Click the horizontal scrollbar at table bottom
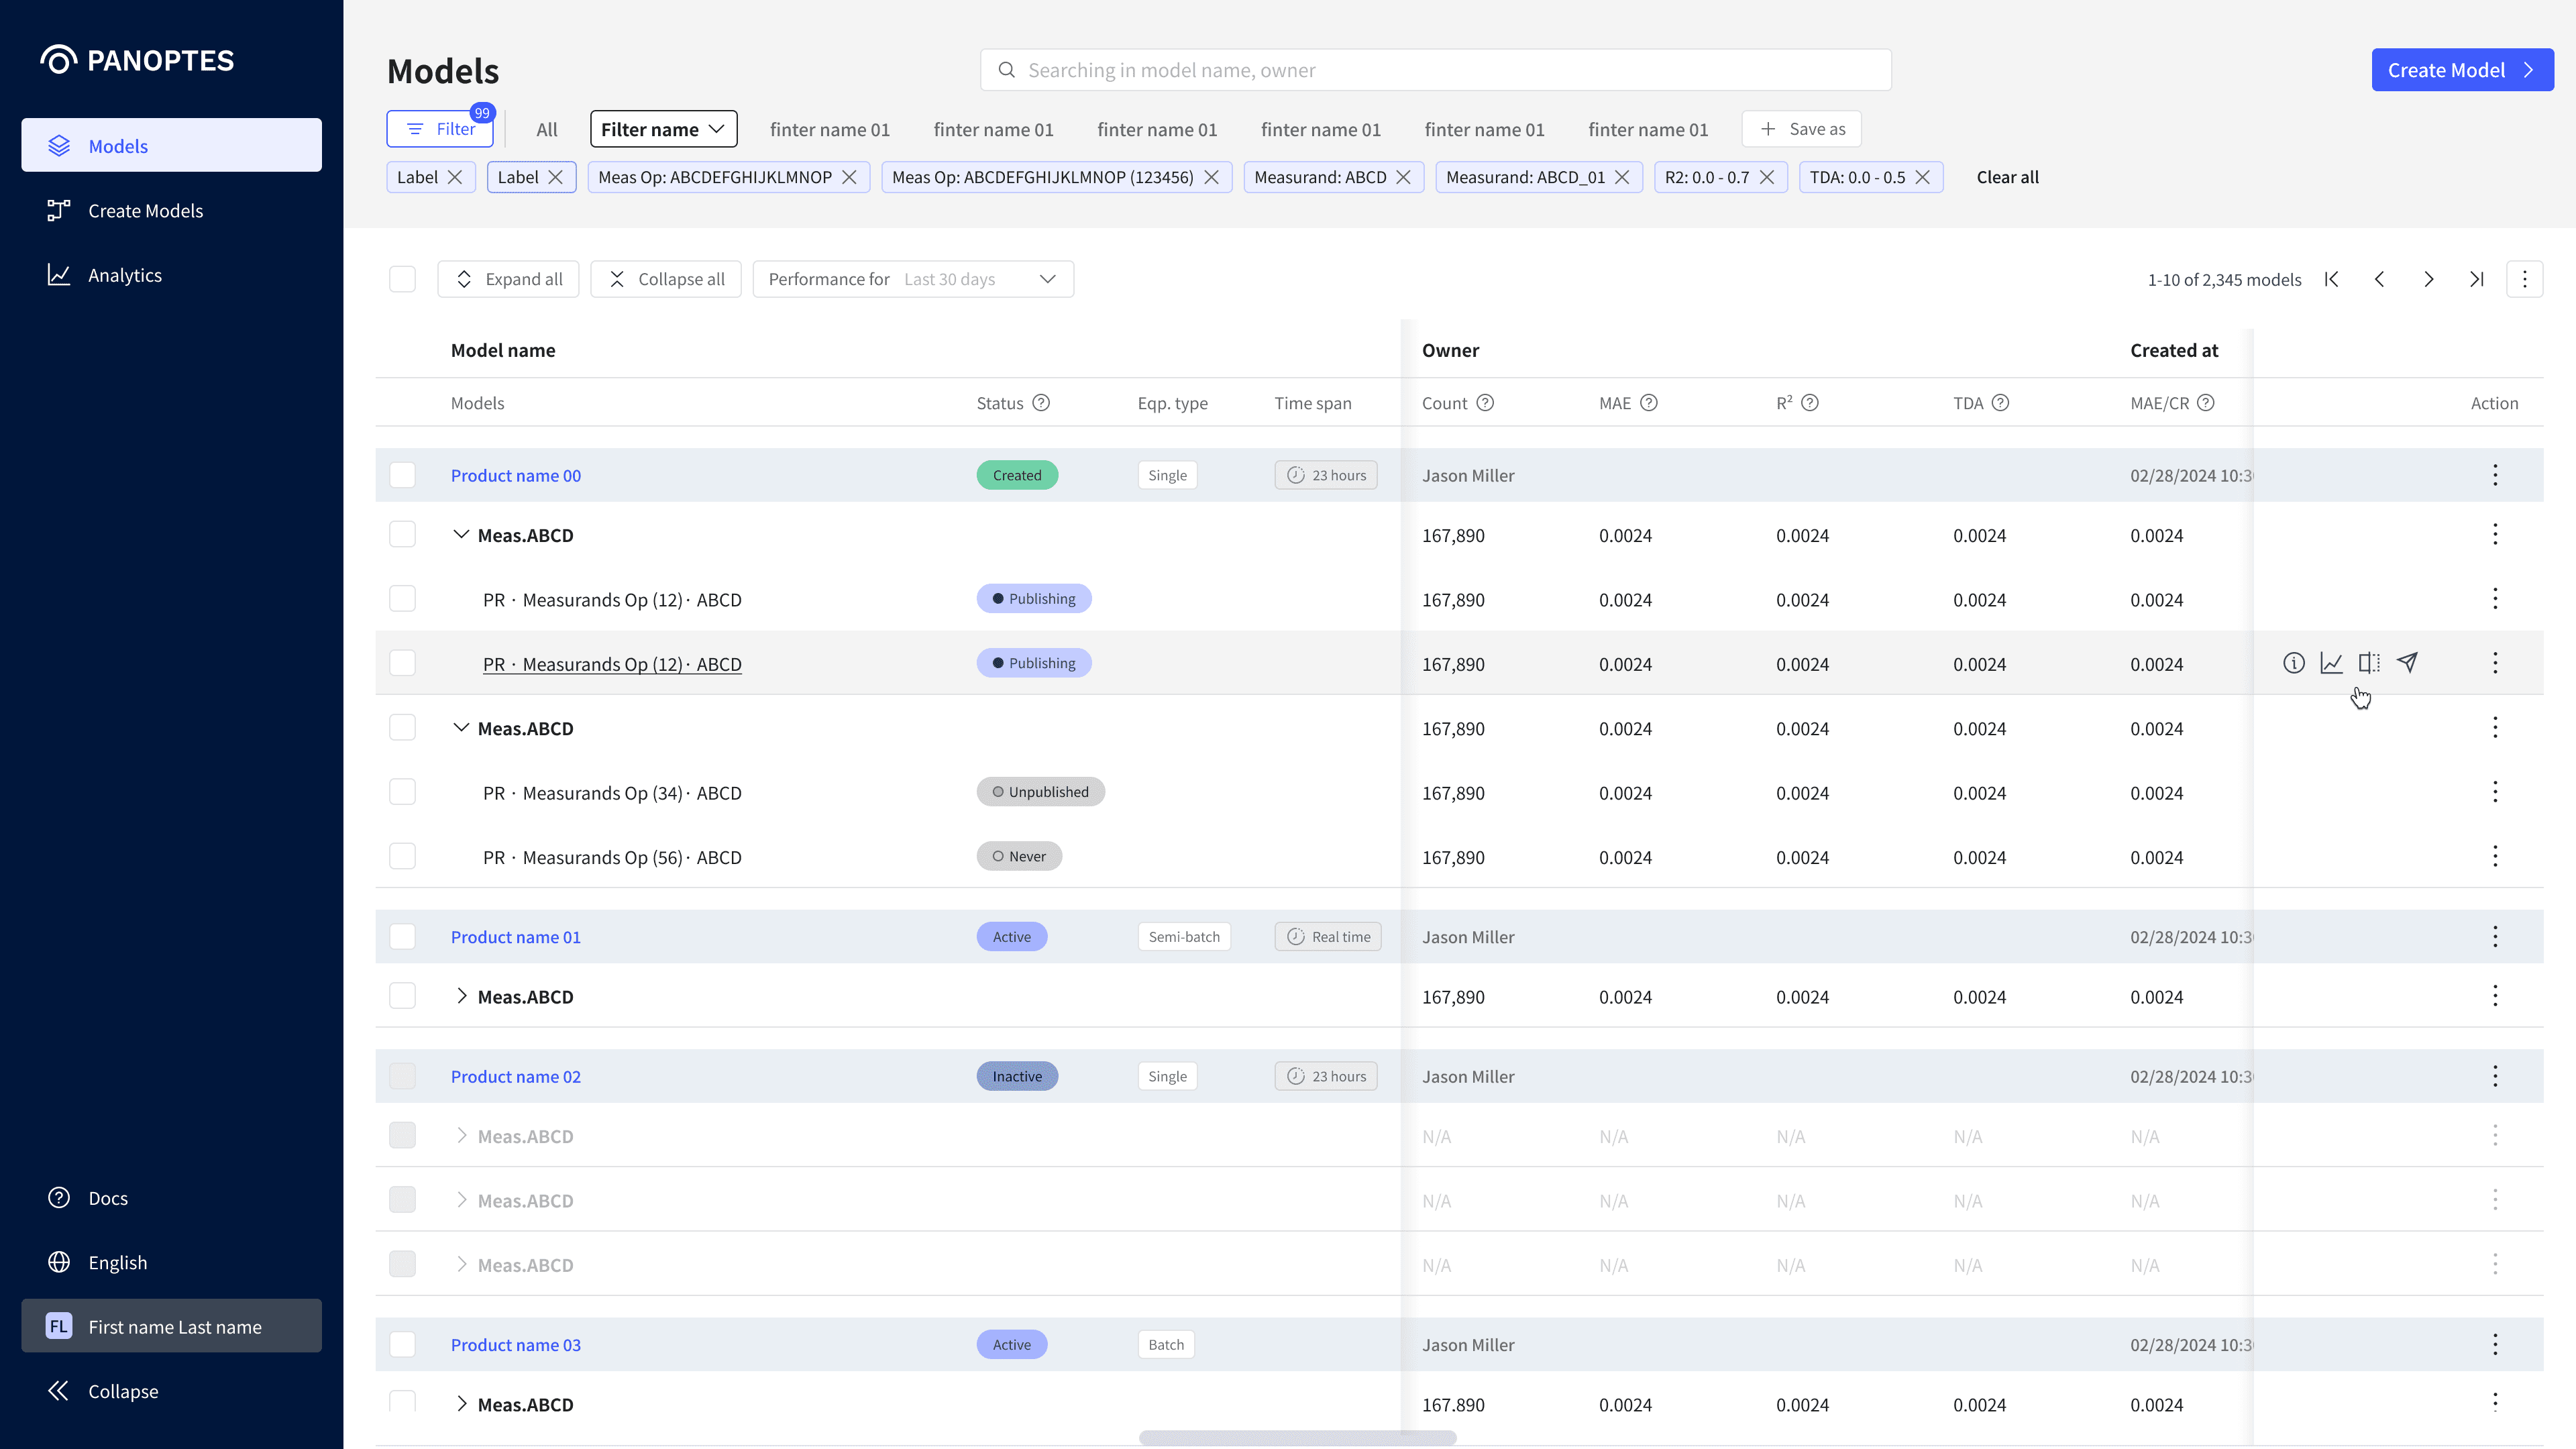This screenshot has height=1449, width=2576. pos(1297,1437)
